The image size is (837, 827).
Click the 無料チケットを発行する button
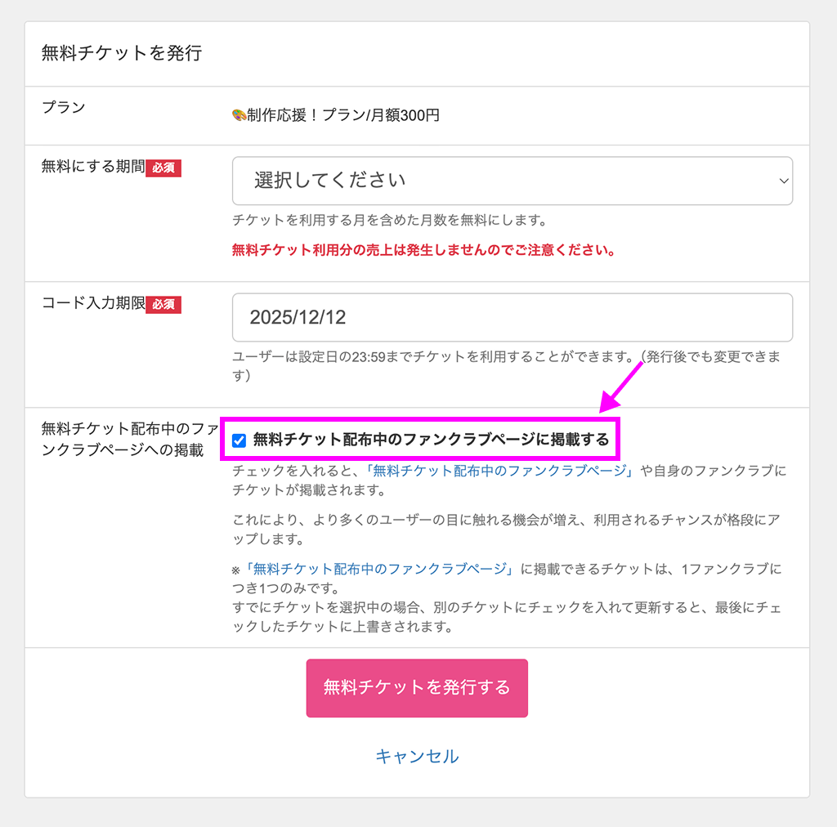(417, 687)
